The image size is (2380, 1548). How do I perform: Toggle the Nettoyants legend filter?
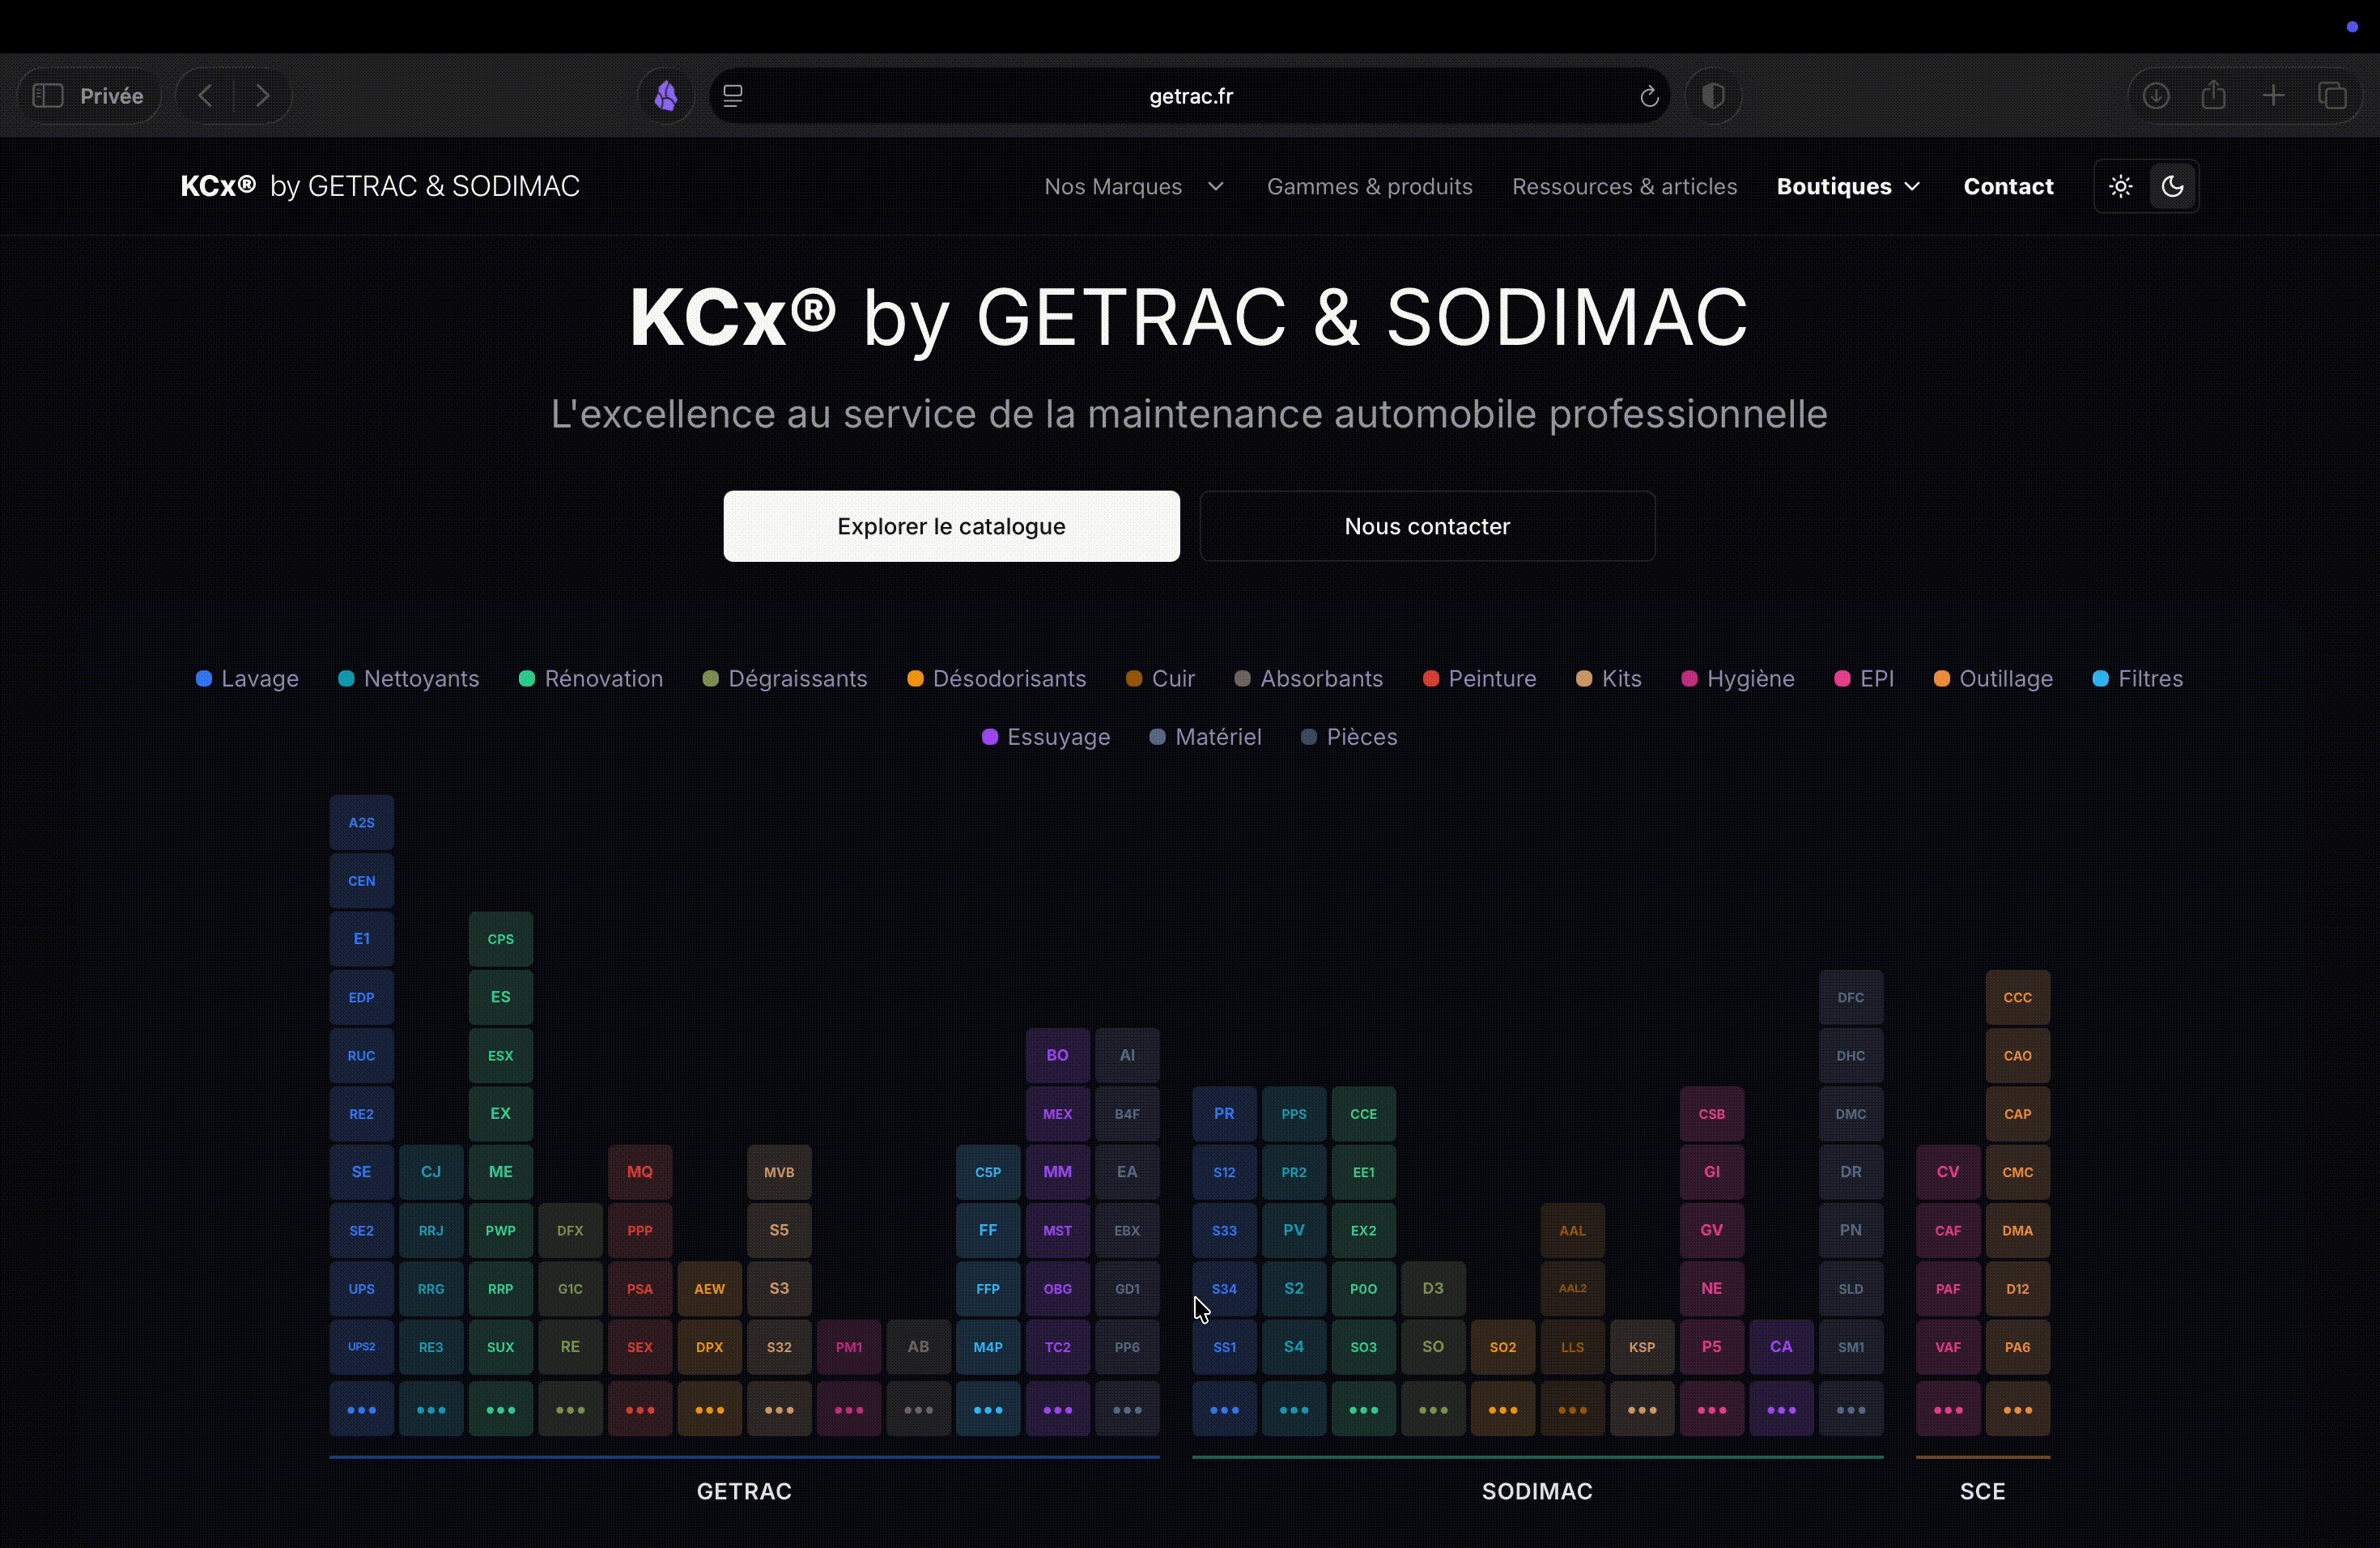click(x=409, y=679)
